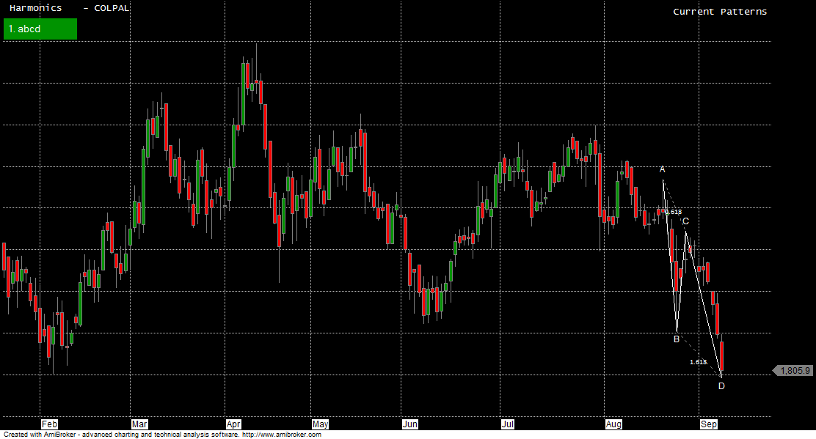This screenshot has width=816, height=439.
Task: Click the 1.618 ratio label near D
Action: point(698,362)
